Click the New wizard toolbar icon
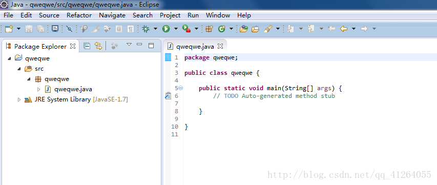Screen dimensions: 437x185 [x=9, y=29]
